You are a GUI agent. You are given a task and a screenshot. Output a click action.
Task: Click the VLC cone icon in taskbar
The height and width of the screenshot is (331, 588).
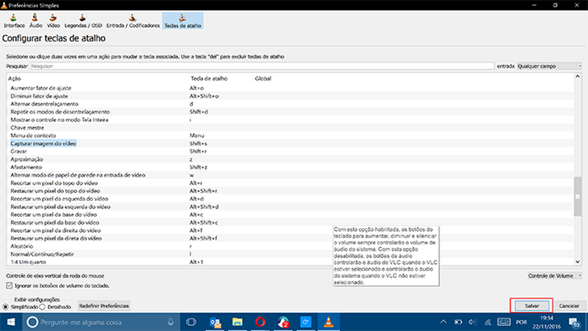326,323
